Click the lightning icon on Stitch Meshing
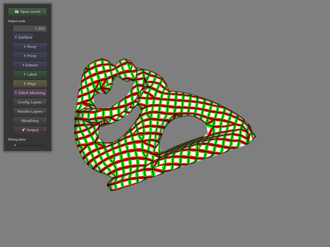Image resolution: width=330 pixels, height=247 pixels. coord(16,93)
